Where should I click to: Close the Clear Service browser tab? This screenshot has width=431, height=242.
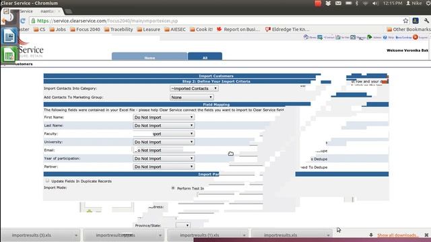click(59, 11)
